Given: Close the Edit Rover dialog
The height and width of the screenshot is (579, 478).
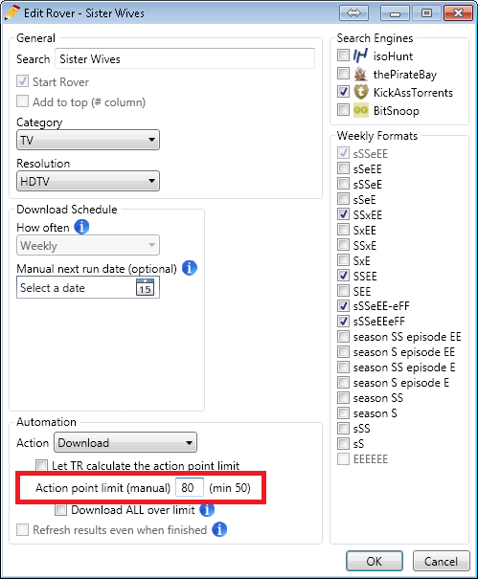Looking at the screenshot, I should point(459,13).
